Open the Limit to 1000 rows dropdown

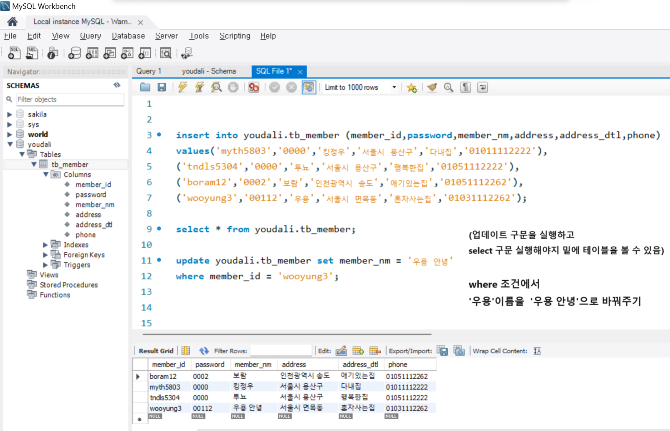tap(394, 87)
